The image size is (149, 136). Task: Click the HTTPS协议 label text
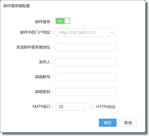(106, 107)
